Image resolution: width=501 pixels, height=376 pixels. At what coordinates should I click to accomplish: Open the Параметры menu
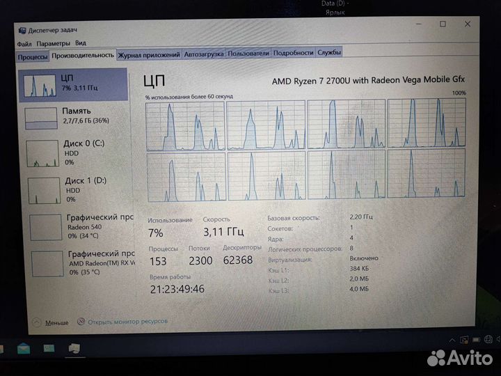(x=53, y=43)
